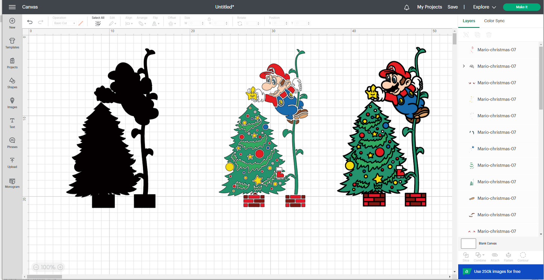Open the hamburger main menu

[x=12, y=7]
